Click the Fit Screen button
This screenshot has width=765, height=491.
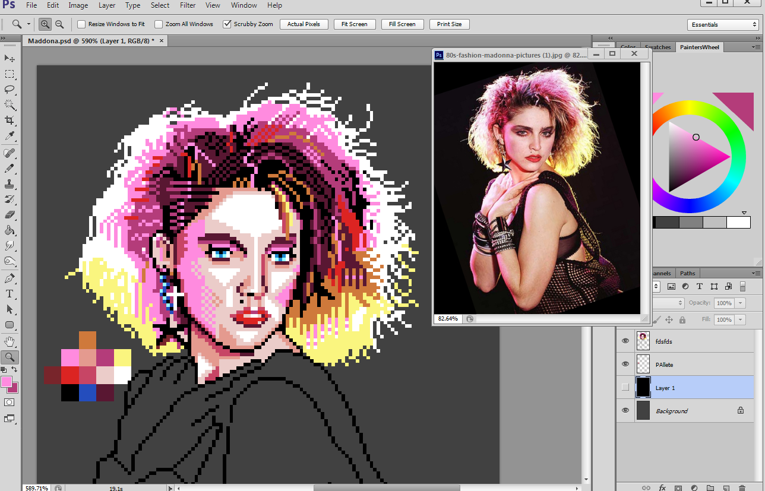coord(354,24)
